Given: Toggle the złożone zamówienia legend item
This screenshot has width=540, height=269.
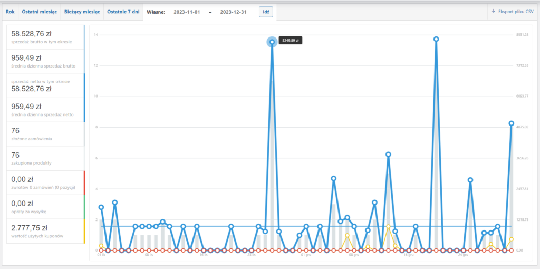Looking at the screenshot, I should (45, 133).
